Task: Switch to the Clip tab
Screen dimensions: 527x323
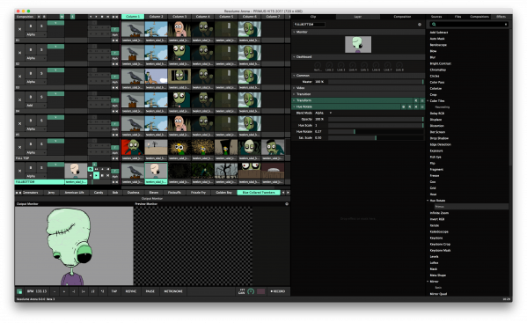Action: pos(313,17)
